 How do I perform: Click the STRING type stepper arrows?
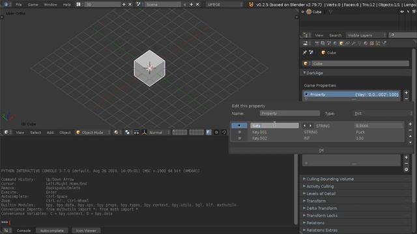coord(307,125)
